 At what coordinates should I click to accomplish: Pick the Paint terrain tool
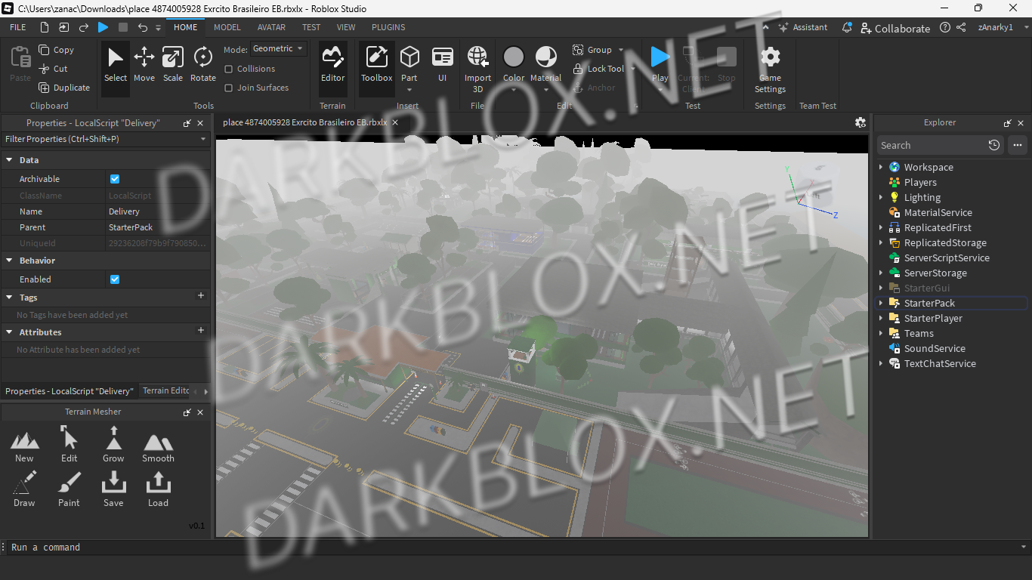click(x=69, y=490)
